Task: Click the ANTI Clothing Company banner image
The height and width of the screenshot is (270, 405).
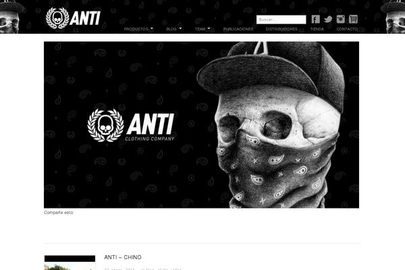Action: point(201,125)
